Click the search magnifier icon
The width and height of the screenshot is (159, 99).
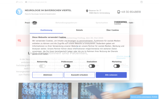point(17,2)
